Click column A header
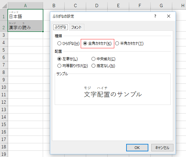186x157 pixels. coord(25,5)
